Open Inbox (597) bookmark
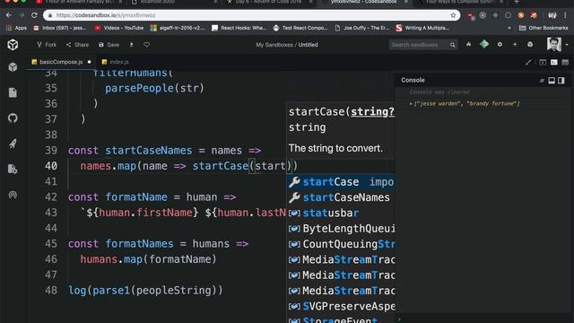574x323 pixels. pyautogui.click(x=60, y=28)
